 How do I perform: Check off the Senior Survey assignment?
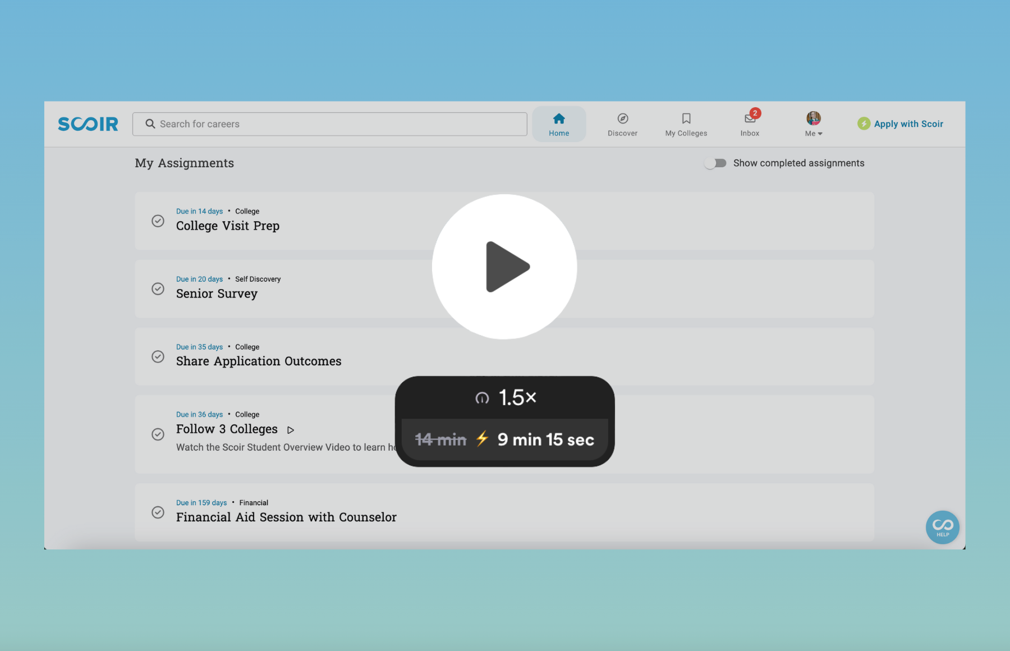click(158, 288)
